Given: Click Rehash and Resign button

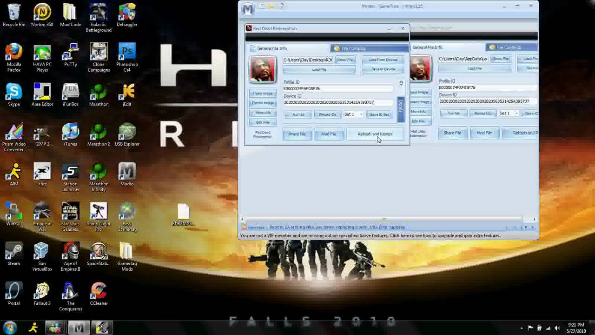Looking at the screenshot, I should (x=375, y=134).
